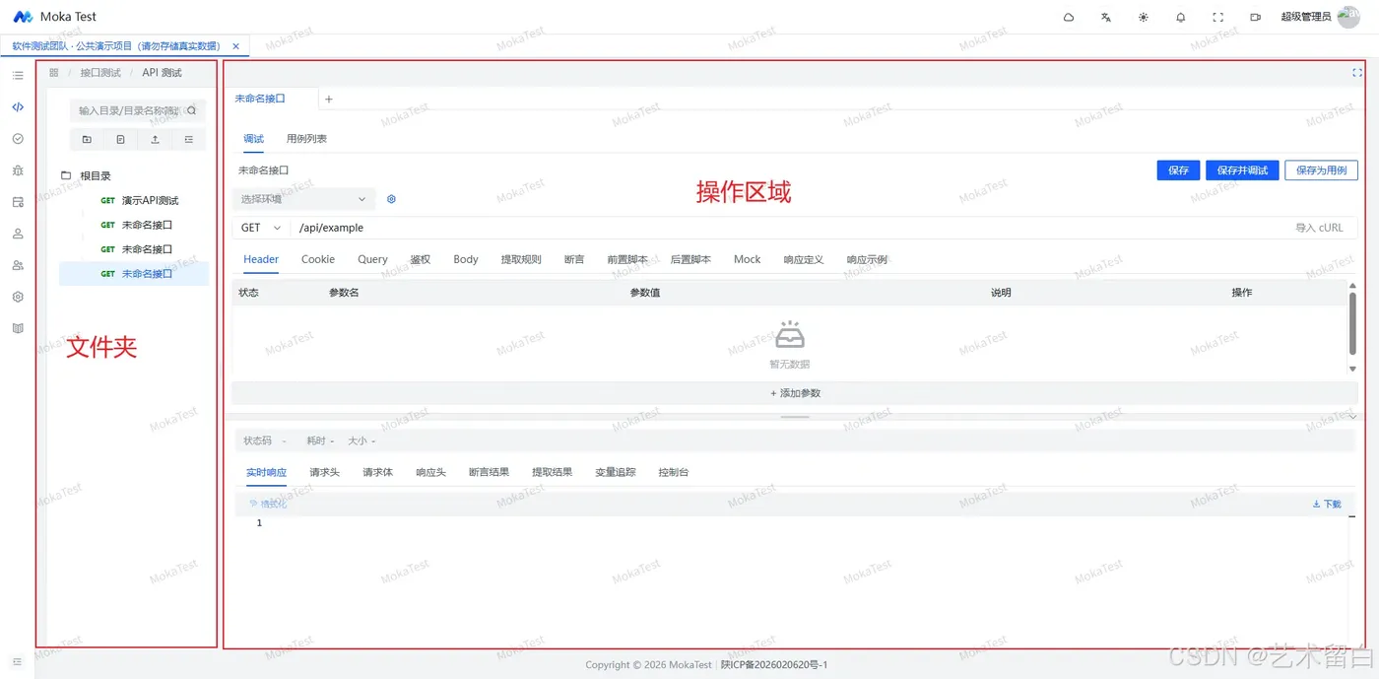Image resolution: width=1379 pixels, height=679 pixels.
Task: Open the single user icon in sidebar
Action: point(18,234)
